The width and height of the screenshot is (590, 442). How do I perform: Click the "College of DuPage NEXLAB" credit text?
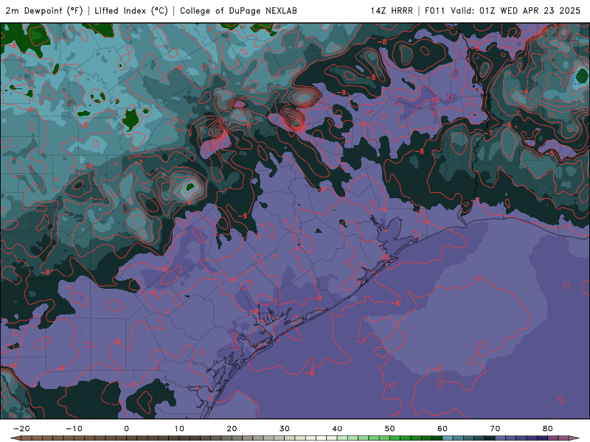coord(238,11)
